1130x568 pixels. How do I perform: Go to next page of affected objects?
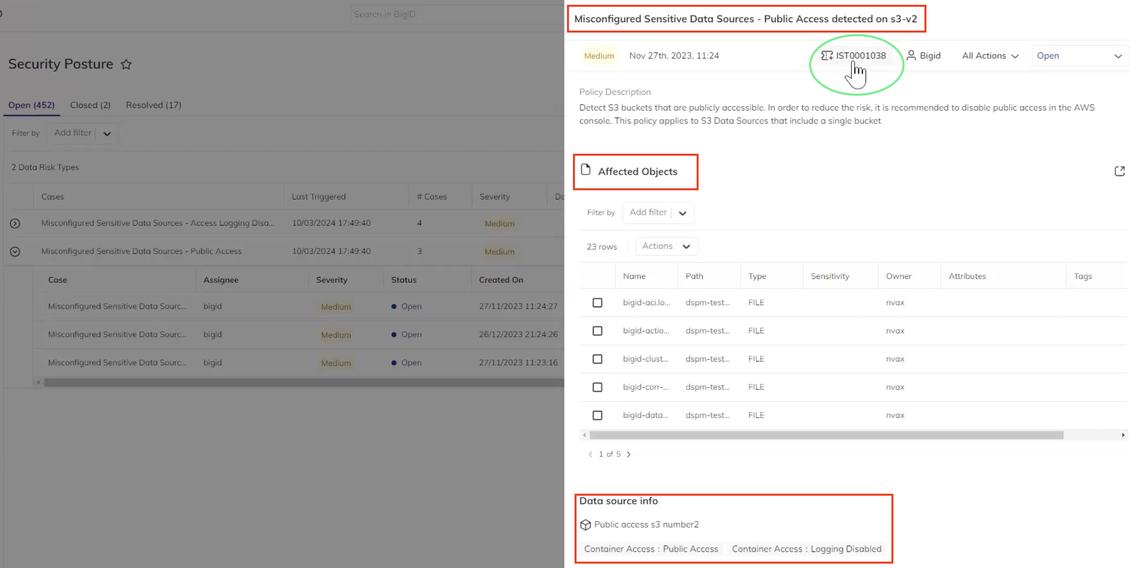tap(629, 454)
